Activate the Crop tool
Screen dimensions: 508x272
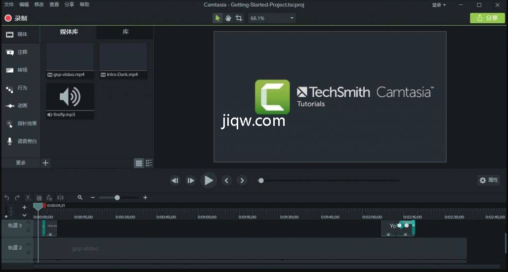tap(239, 18)
